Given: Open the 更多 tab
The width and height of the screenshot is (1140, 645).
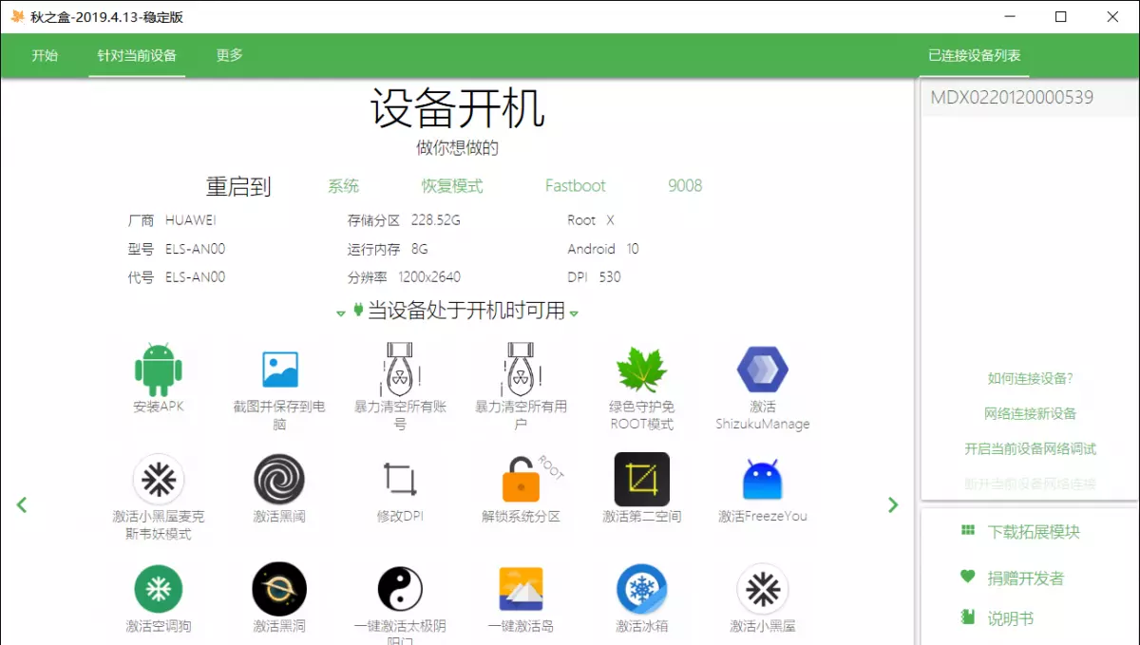Looking at the screenshot, I should click(x=229, y=55).
